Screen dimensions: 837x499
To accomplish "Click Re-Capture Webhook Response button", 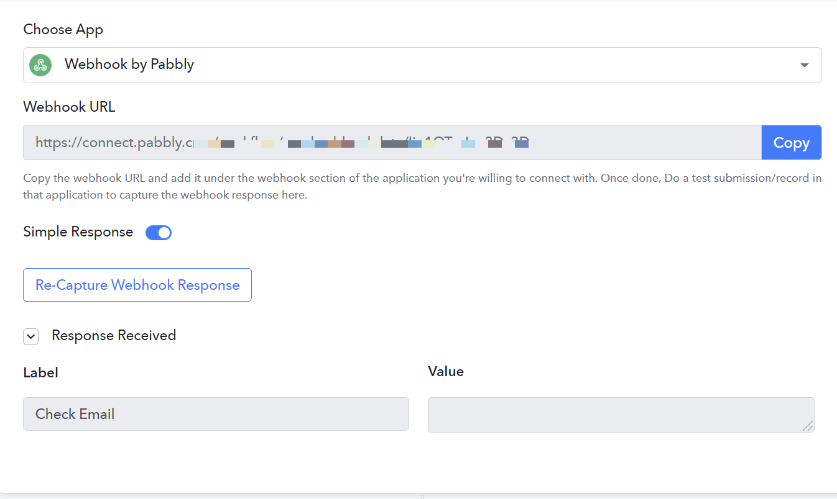I will pos(137,285).
